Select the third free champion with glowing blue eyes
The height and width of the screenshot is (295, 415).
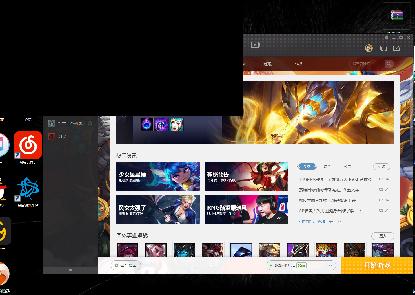point(184,250)
